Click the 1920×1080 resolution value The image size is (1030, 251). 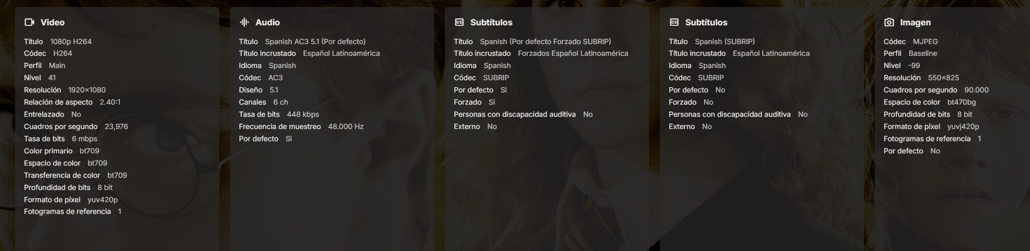87,90
